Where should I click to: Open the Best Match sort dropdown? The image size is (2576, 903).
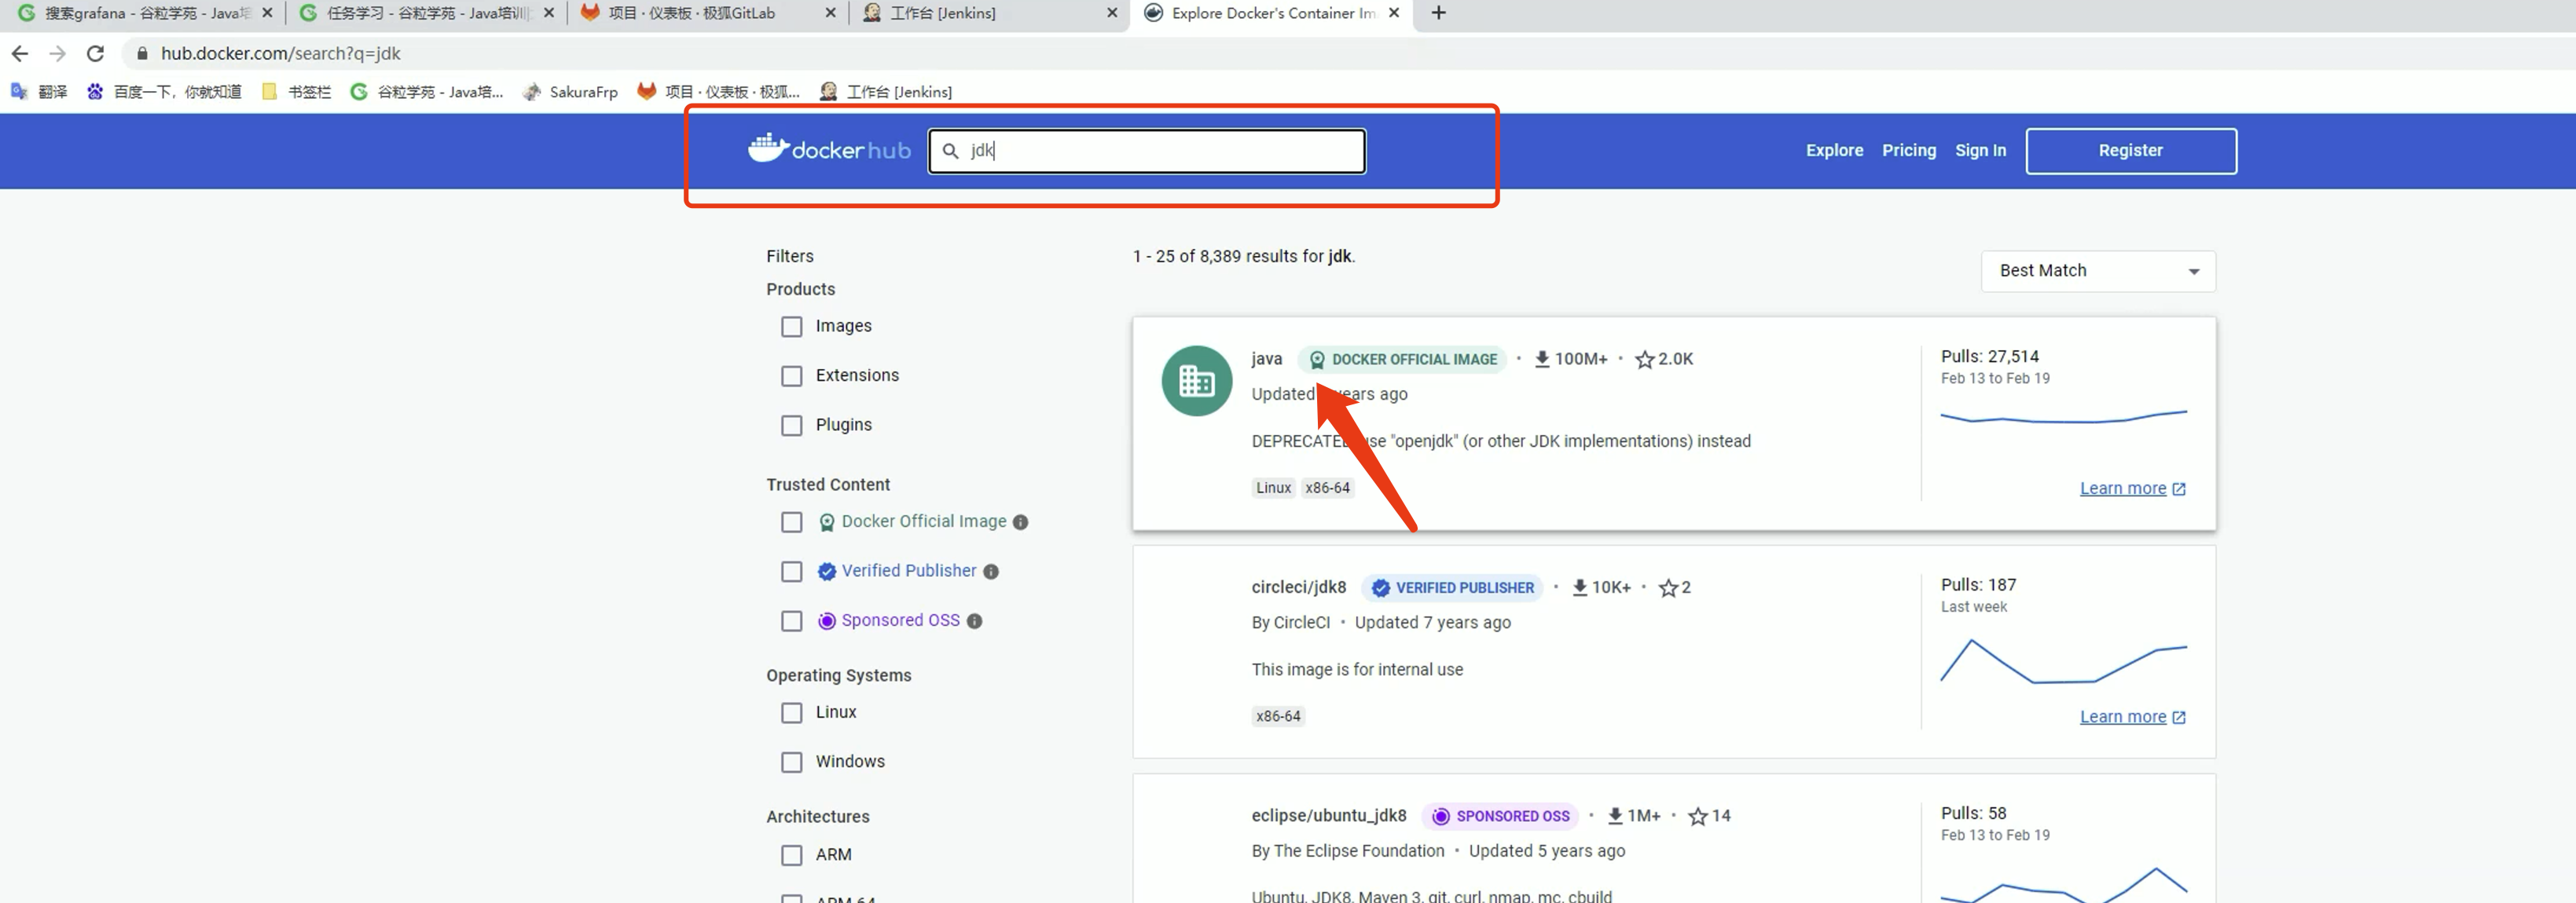[2098, 271]
